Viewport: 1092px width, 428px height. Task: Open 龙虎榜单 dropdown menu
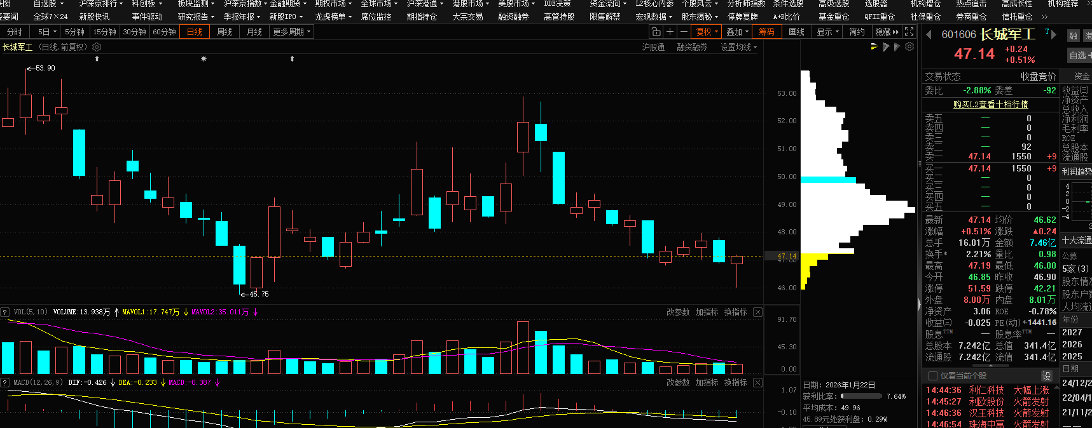(x=333, y=17)
